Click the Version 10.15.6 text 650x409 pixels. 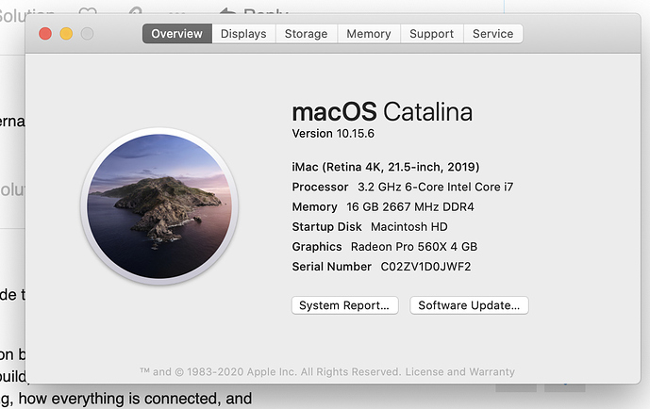pyautogui.click(x=333, y=133)
